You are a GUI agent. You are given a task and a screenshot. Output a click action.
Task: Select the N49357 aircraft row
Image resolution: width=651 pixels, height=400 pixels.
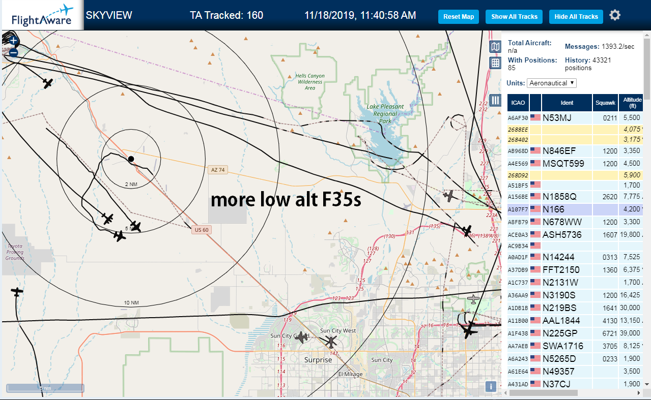575,372
